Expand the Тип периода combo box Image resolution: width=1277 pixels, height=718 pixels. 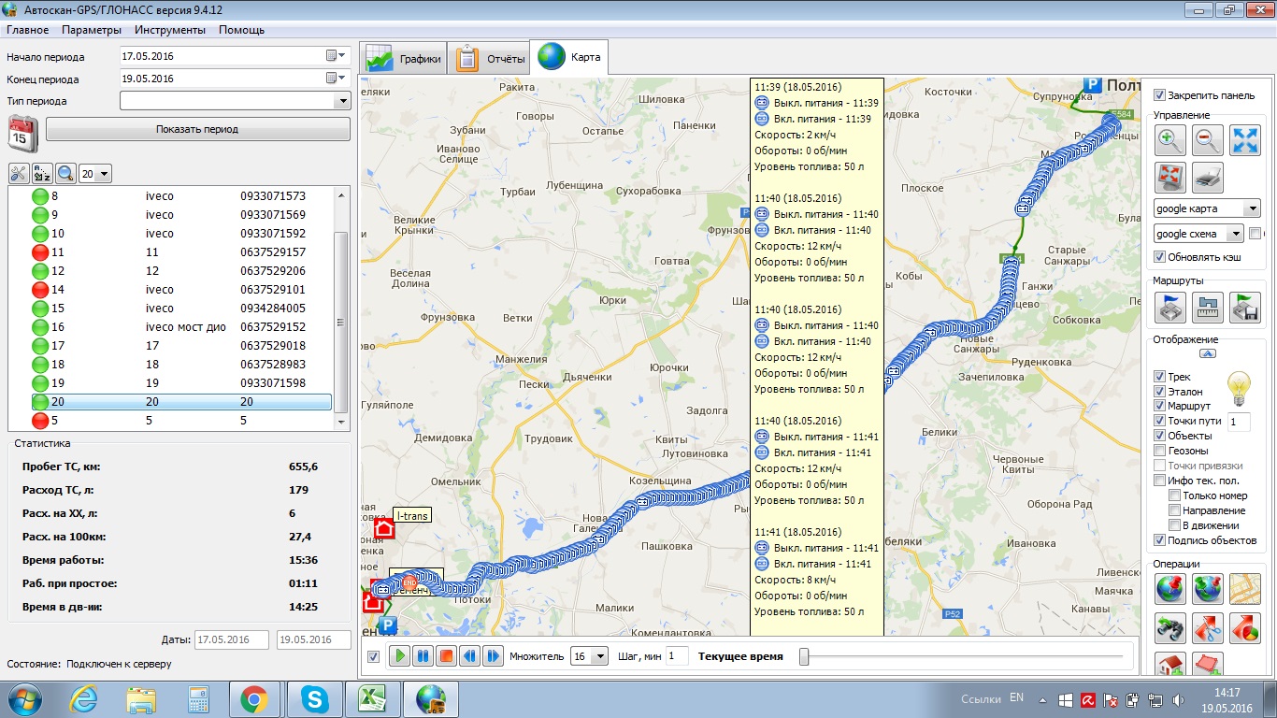click(x=342, y=101)
